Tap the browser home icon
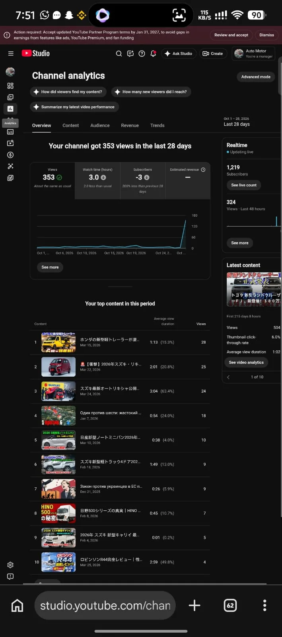This screenshot has height=637, width=282. click(17, 606)
